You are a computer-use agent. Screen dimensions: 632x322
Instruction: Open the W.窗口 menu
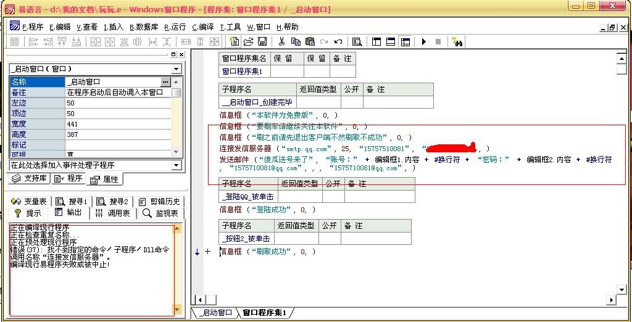tap(259, 27)
